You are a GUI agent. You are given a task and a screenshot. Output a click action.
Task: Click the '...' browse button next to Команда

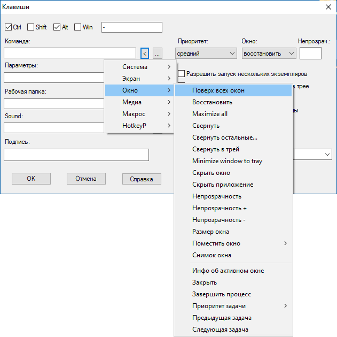pos(158,53)
